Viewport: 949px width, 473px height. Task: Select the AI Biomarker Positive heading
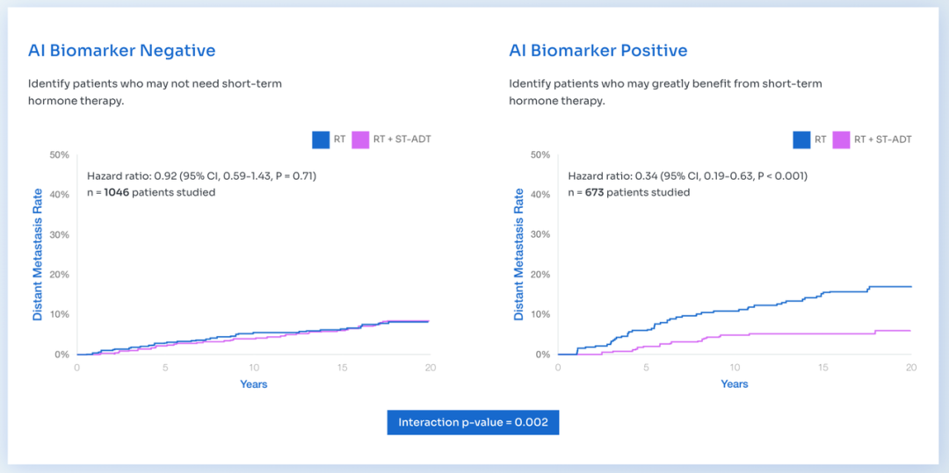coord(598,50)
